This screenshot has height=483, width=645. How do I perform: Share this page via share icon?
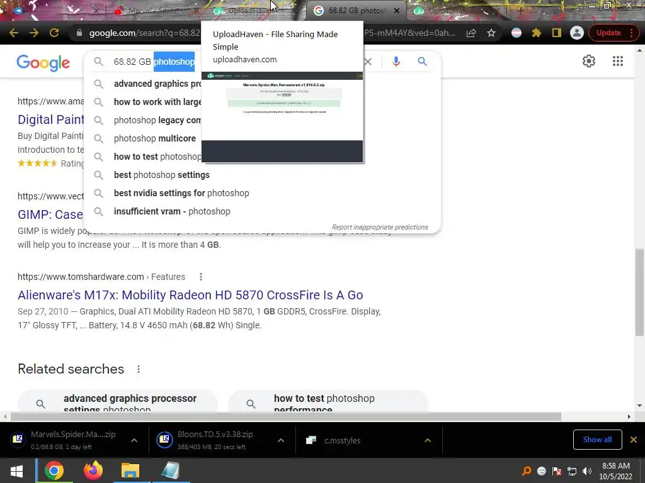pos(471,33)
